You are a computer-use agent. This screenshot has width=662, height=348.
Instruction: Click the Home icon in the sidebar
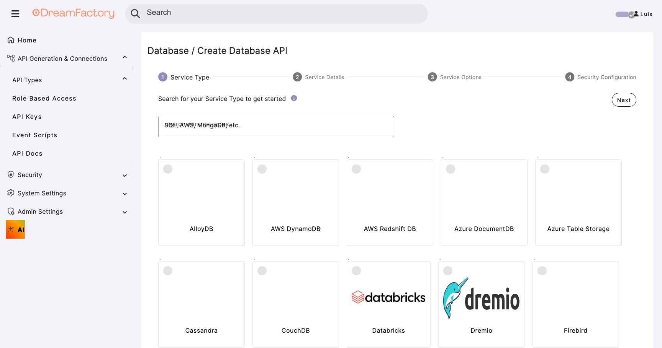point(10,39)
